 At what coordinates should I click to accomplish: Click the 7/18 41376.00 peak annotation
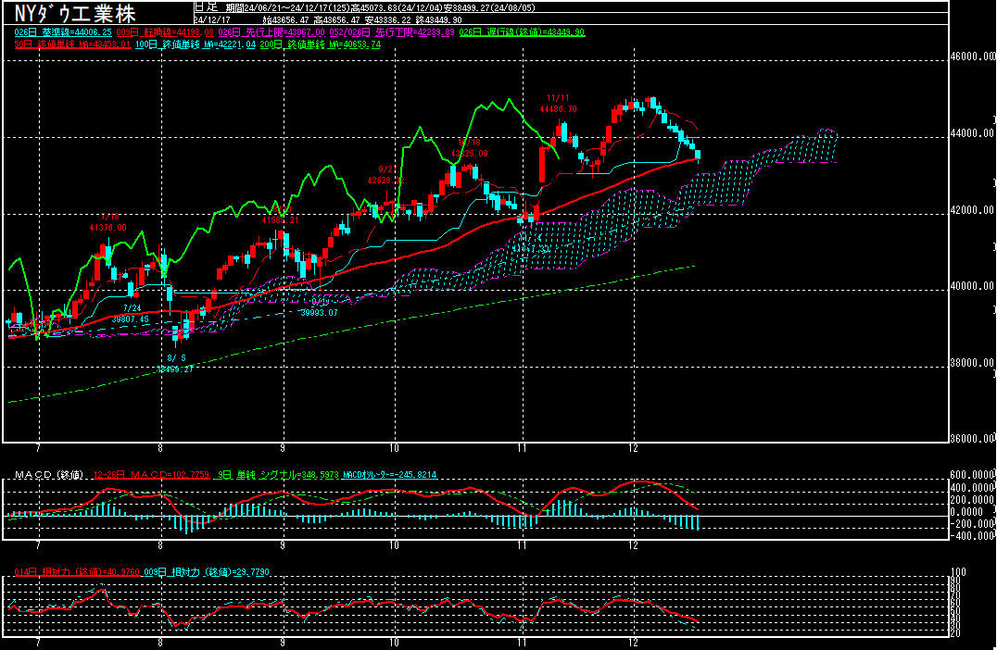(x=108, y=221)
